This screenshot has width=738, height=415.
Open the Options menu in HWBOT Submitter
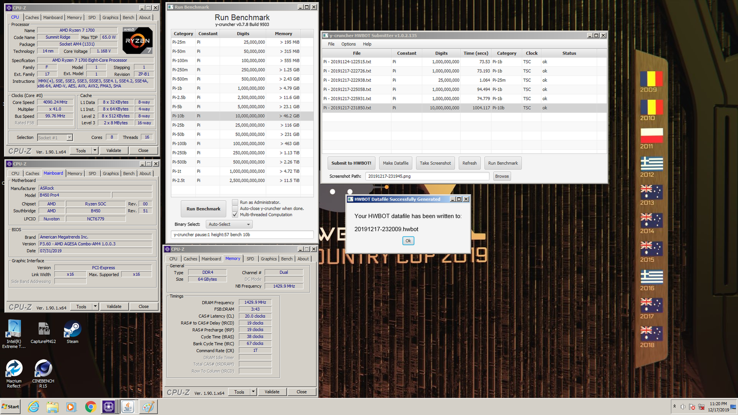348,44
